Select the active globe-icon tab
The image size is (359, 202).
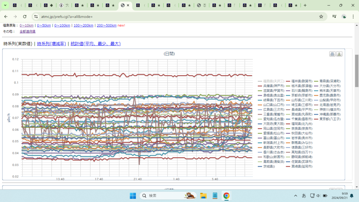click(x=126, y=5)
